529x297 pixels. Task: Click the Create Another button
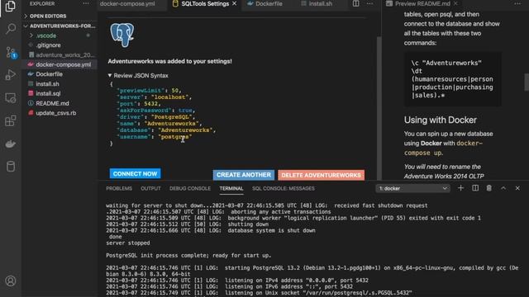244,175
